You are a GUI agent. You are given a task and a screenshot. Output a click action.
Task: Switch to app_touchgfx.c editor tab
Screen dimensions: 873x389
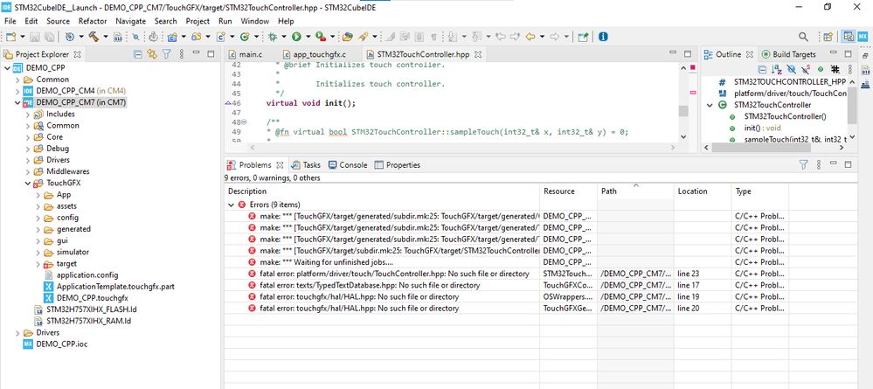[x=314, y=54]
